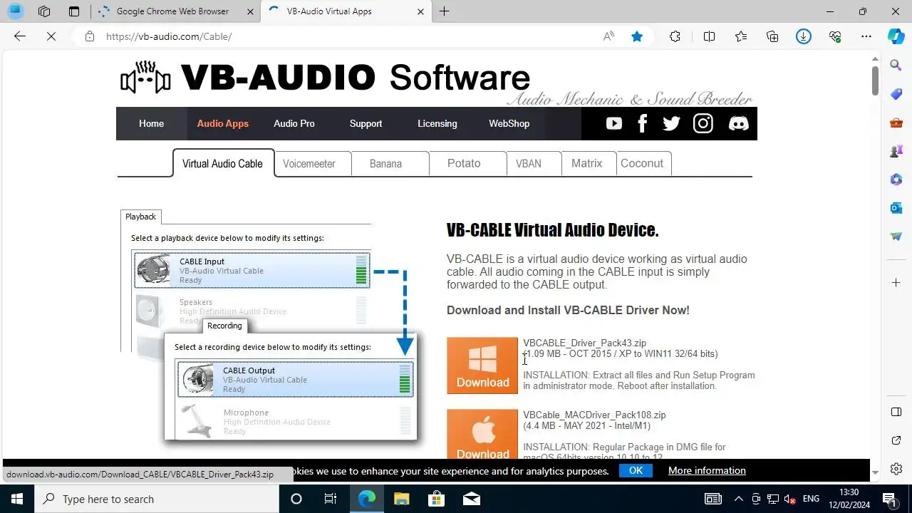Open sidebar Search icon

(x=896, y=66)
